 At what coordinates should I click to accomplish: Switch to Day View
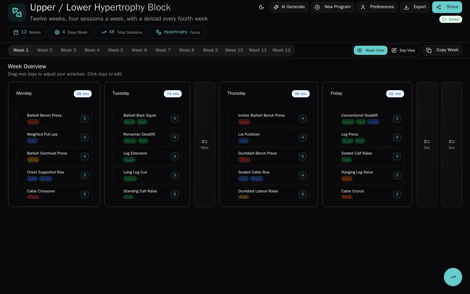pyautogui.click(x=403, y=50)
